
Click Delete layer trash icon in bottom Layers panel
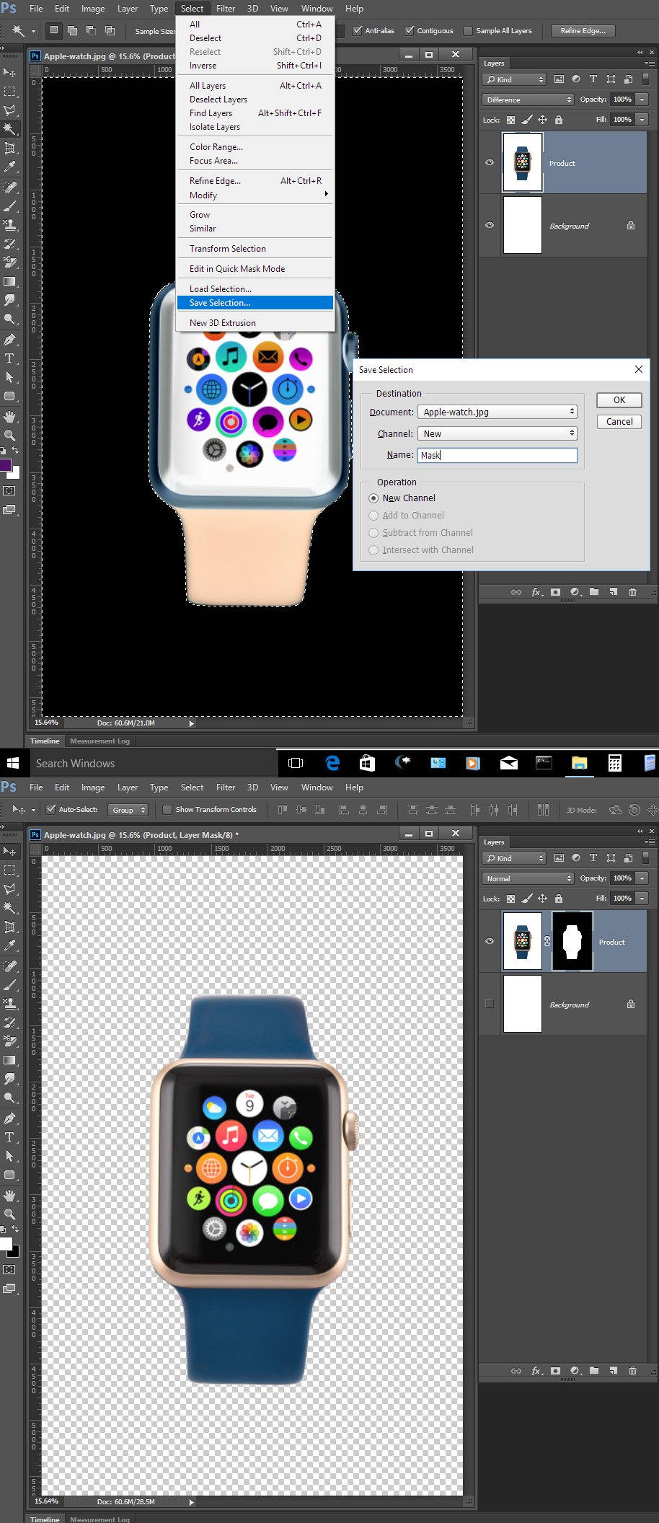point(632,1371)
